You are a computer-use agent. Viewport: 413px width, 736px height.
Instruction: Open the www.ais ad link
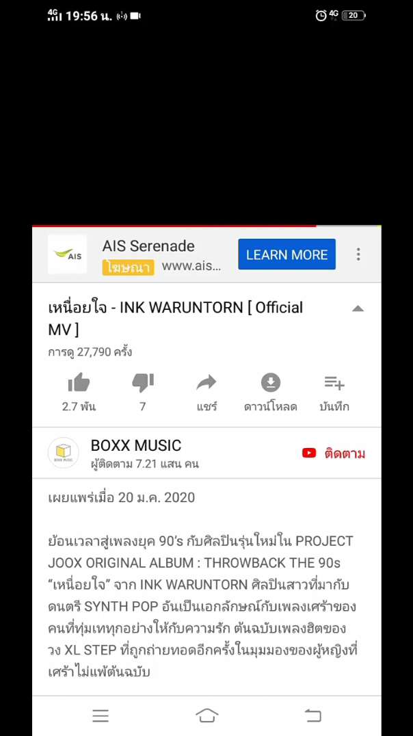point(191,266)
